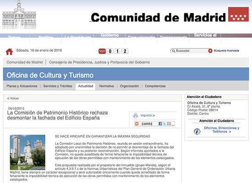Click the article headline about Edificio España

coord(57,115)
